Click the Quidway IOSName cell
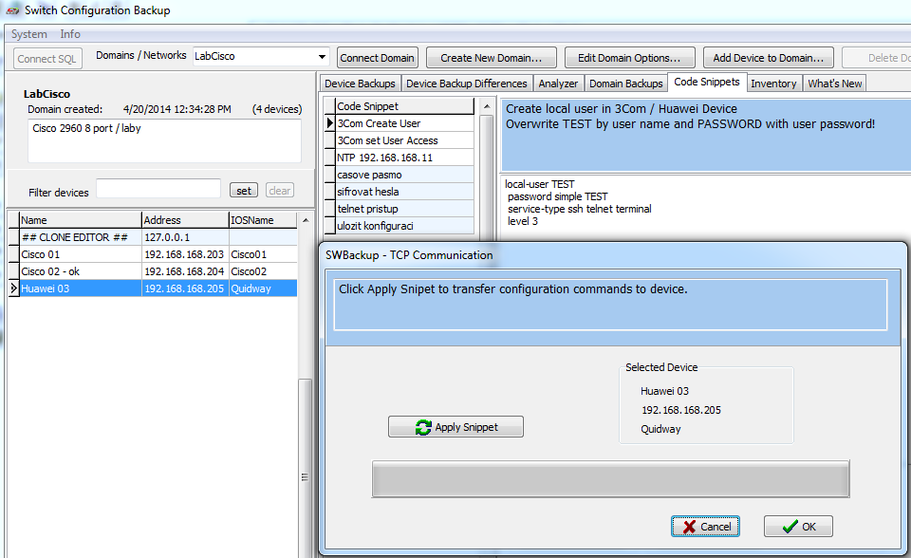Image resolution: width=911 pixels, height=558 pixels. (x=263, y=288)
